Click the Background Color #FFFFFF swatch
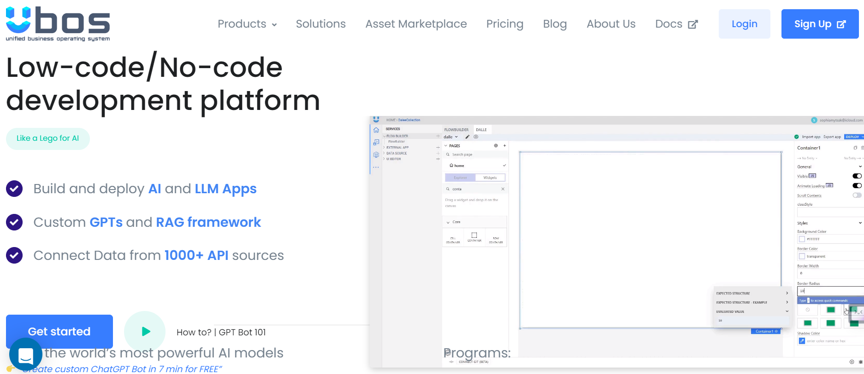Viewport: 864px width, 374px height. pos(802,239)
